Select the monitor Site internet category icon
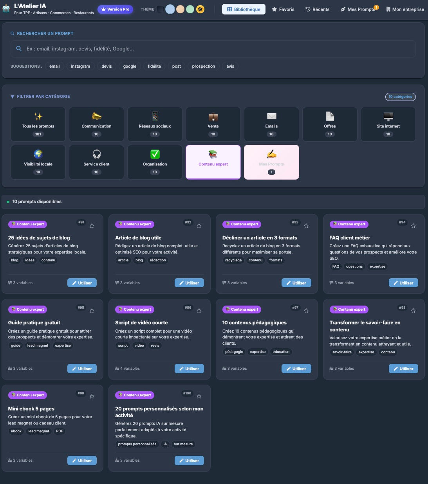This screenshot has height=484, width=428. 388,116
